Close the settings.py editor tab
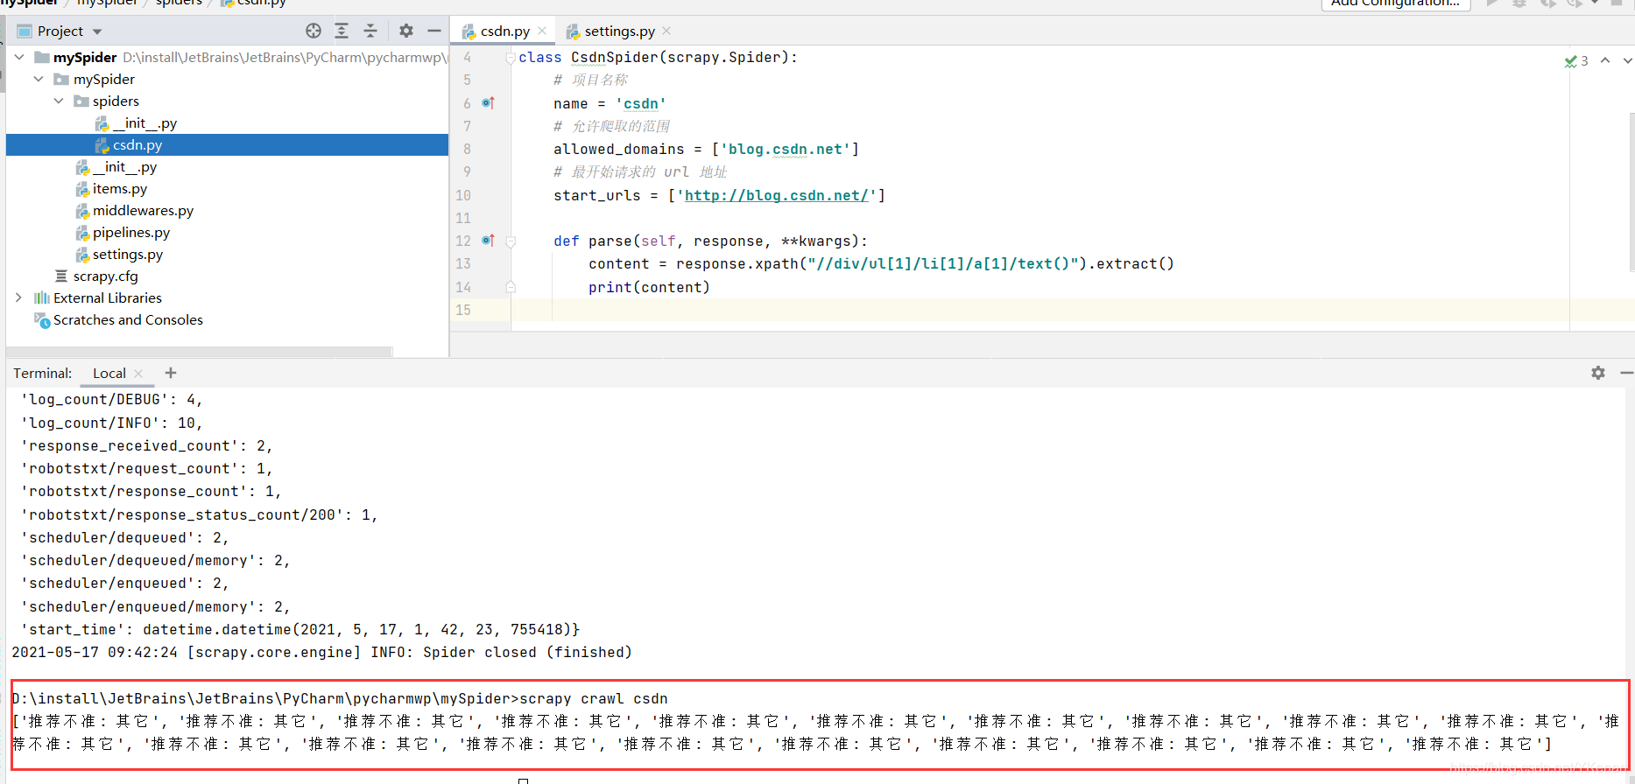This screenshot has height=784, width=1635. pyautogui.click(x=666, y=31)
